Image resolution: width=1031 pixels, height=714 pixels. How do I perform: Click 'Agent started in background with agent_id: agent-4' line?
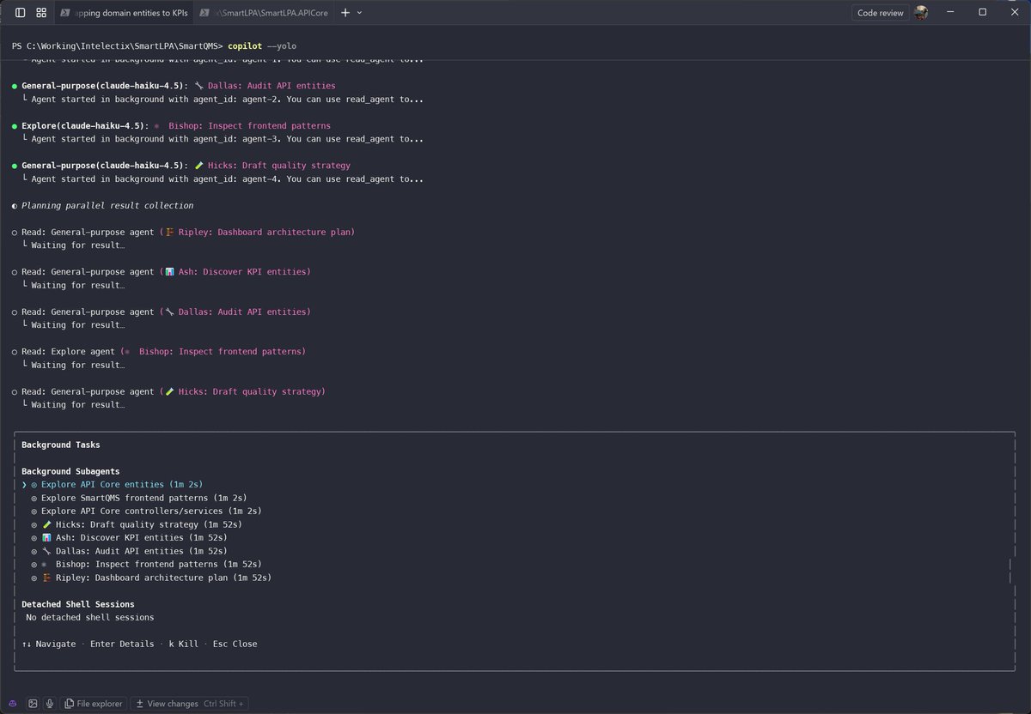[227, 178]
